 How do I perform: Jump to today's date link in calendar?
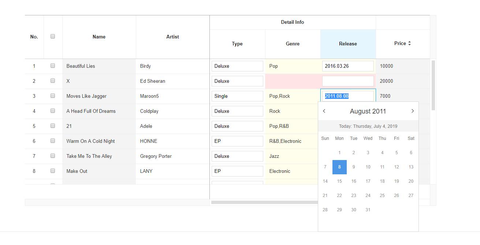pyautogui.click(x=368, y=126)
